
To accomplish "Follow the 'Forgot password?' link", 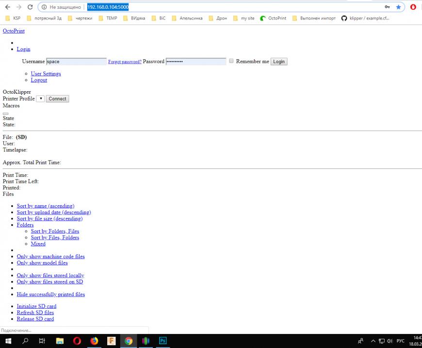I will pos(125,62).
